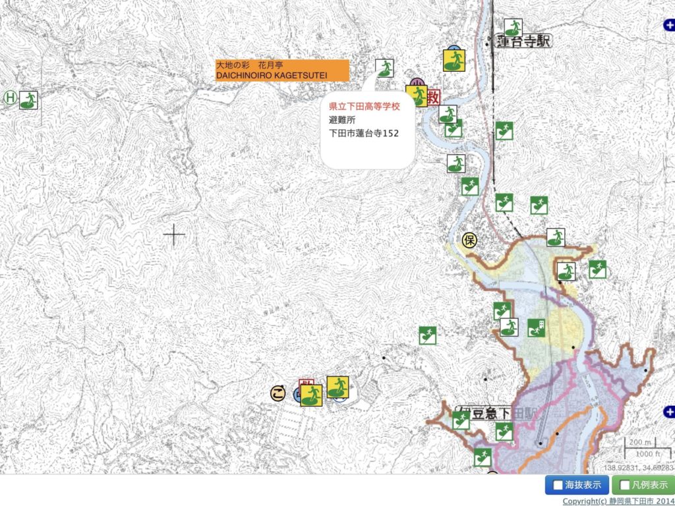Click the evacuation site icon above 蓮台寺駅 label
Viewport: 675px width, 508px height.
point(513,28)
